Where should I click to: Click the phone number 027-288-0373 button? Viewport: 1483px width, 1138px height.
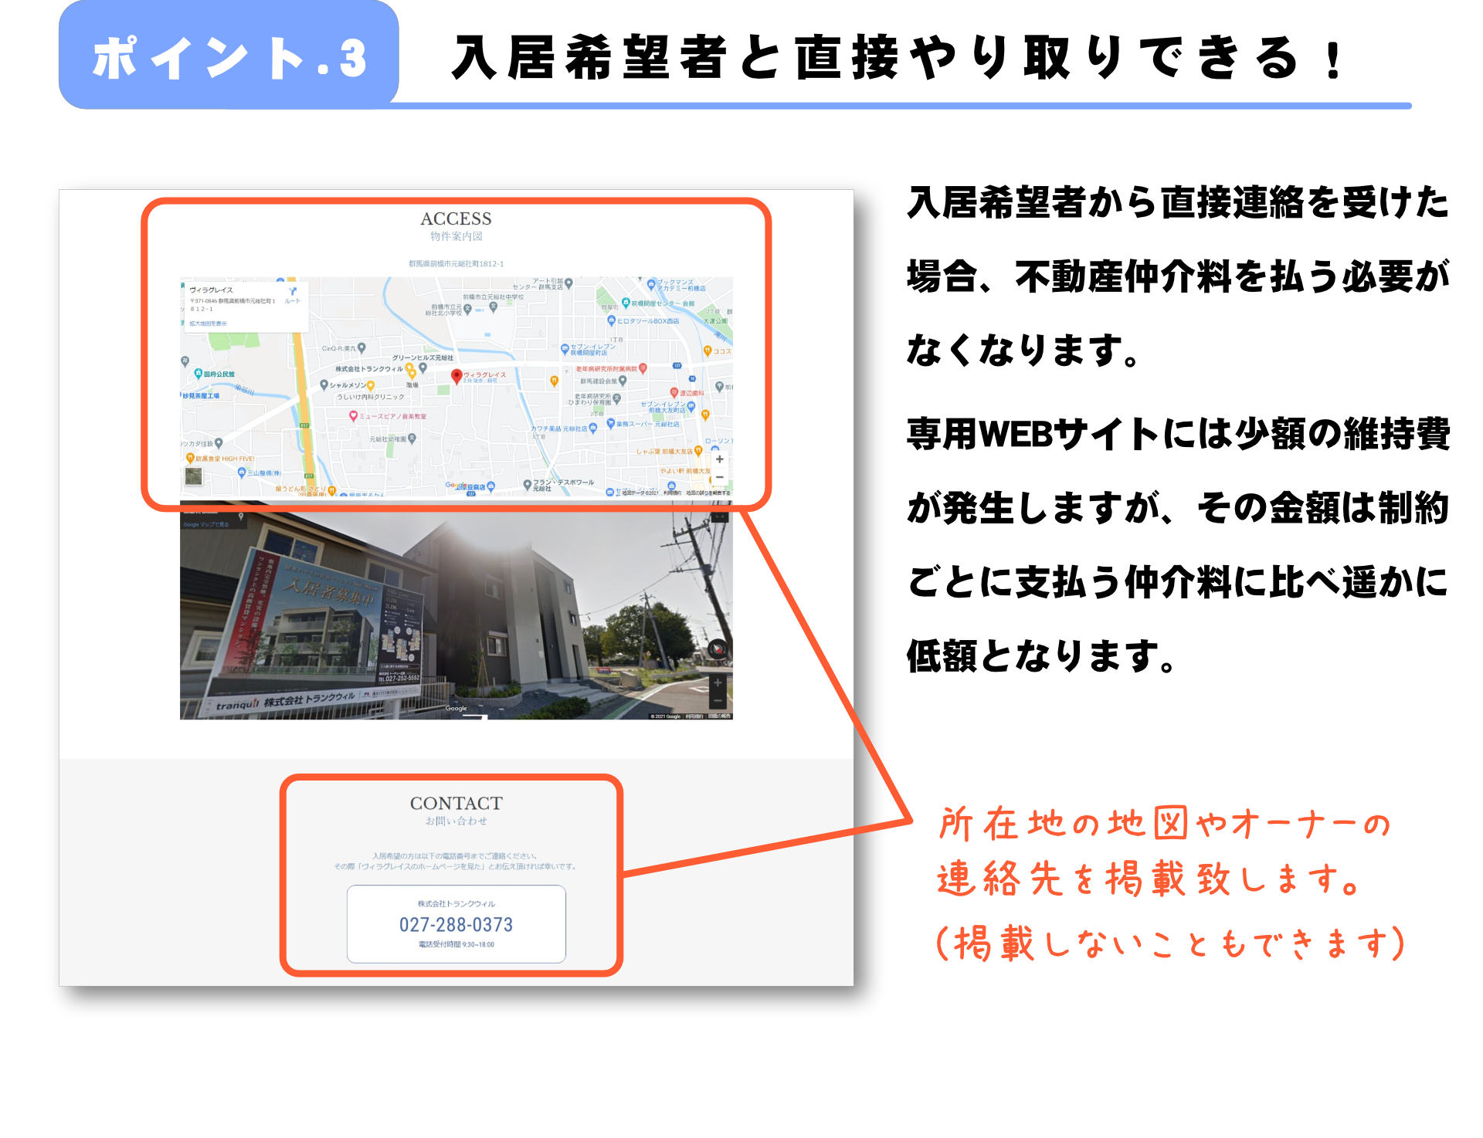[x=456, y=924]
